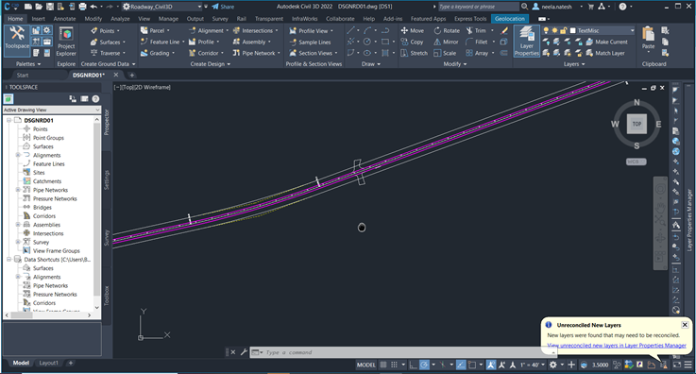Click the Make Current button
This screenshot has height=374, width=696.
pyautogui.click(x=606, y=42)
